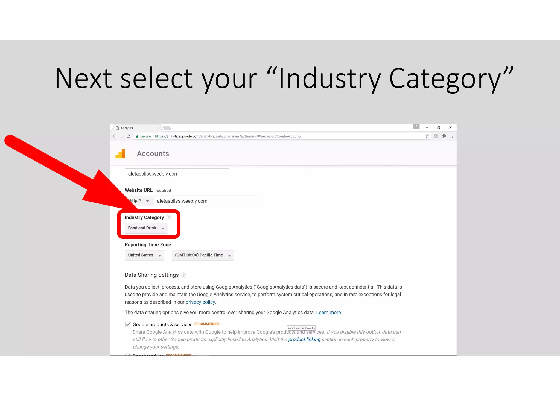Click the browser forward arrow
Viewport: 560px width, 396px height.
click(121, 136)
